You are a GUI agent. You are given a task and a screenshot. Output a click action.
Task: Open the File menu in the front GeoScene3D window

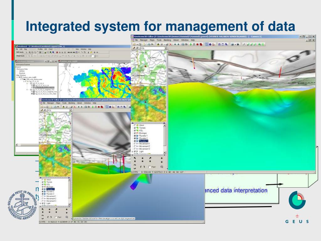pos(136,40)
